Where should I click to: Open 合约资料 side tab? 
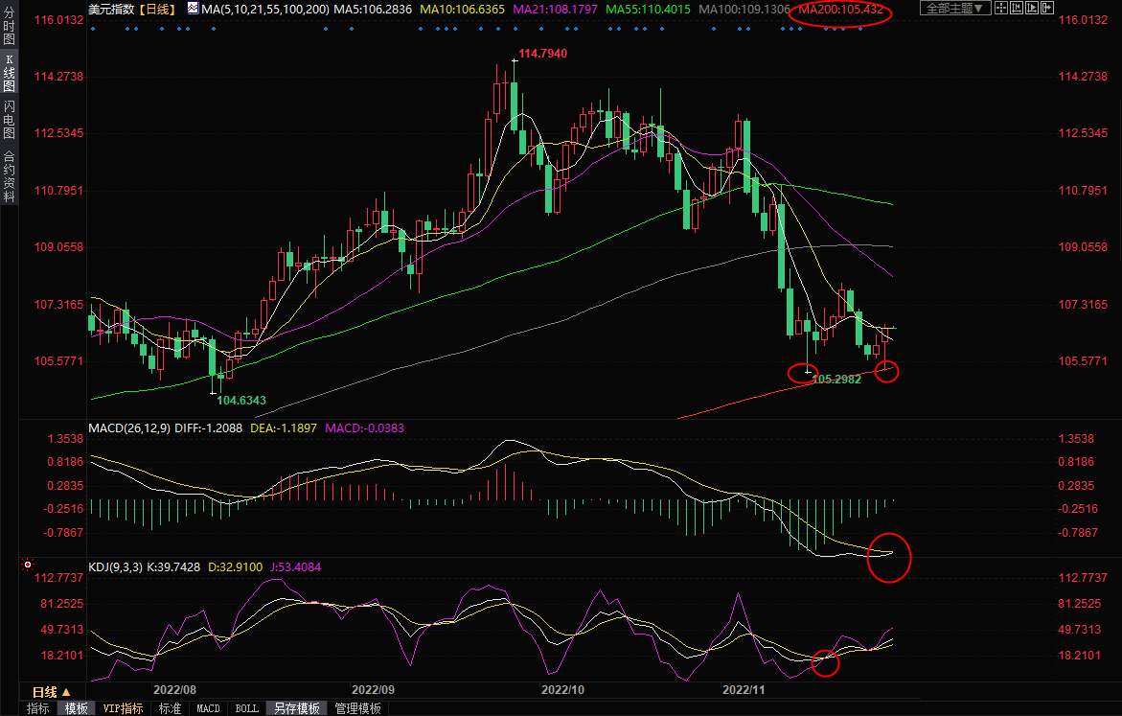coord(9,176)
